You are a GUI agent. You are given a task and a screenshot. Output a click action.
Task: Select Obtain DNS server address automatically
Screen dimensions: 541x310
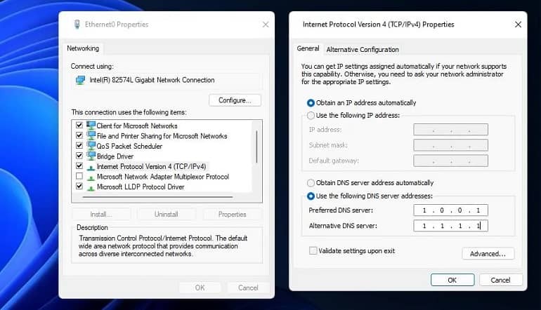[x=311, y=182]
